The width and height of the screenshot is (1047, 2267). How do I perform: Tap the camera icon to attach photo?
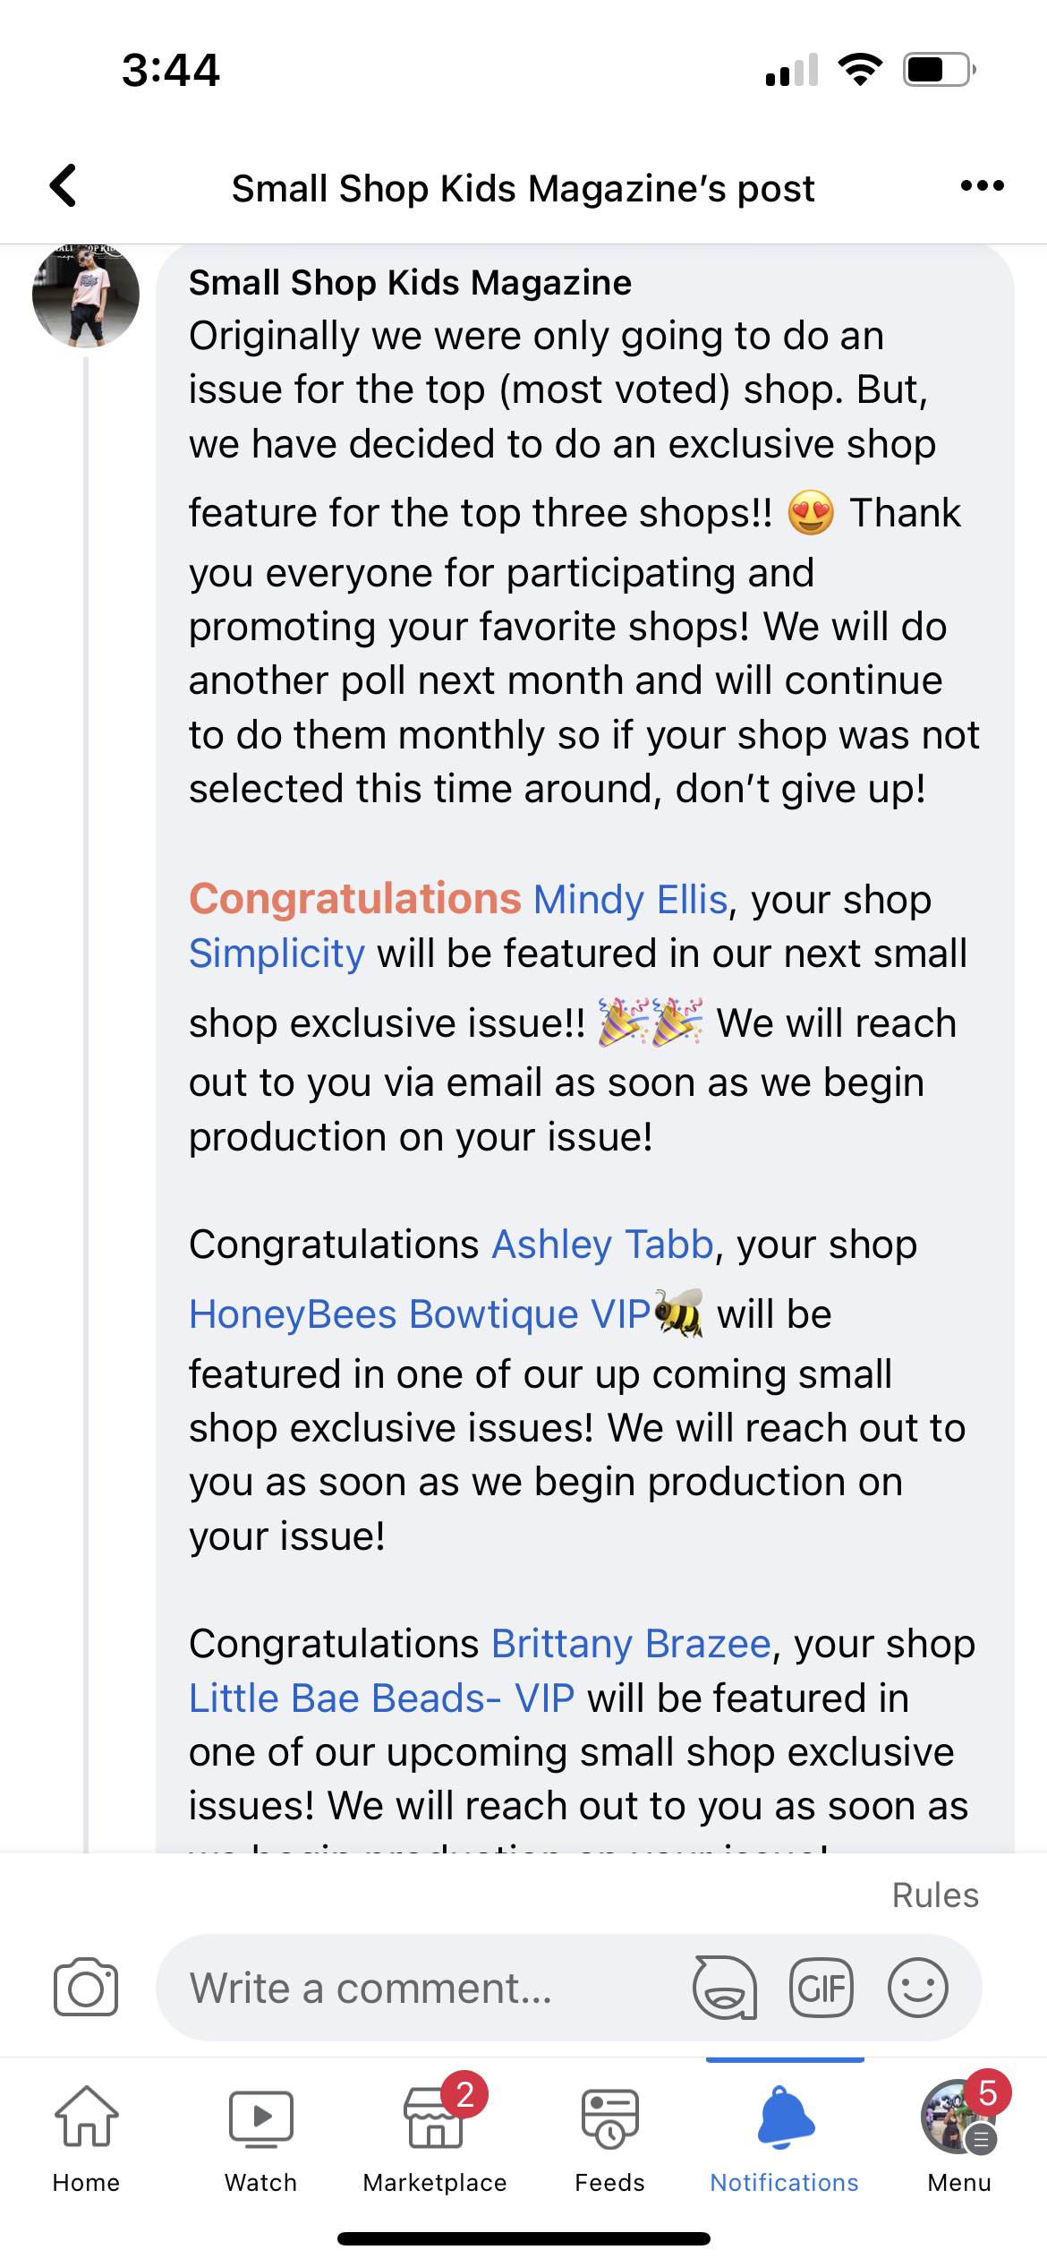86,1988
